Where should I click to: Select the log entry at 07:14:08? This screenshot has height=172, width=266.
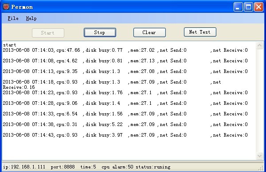tap(125, 61)
